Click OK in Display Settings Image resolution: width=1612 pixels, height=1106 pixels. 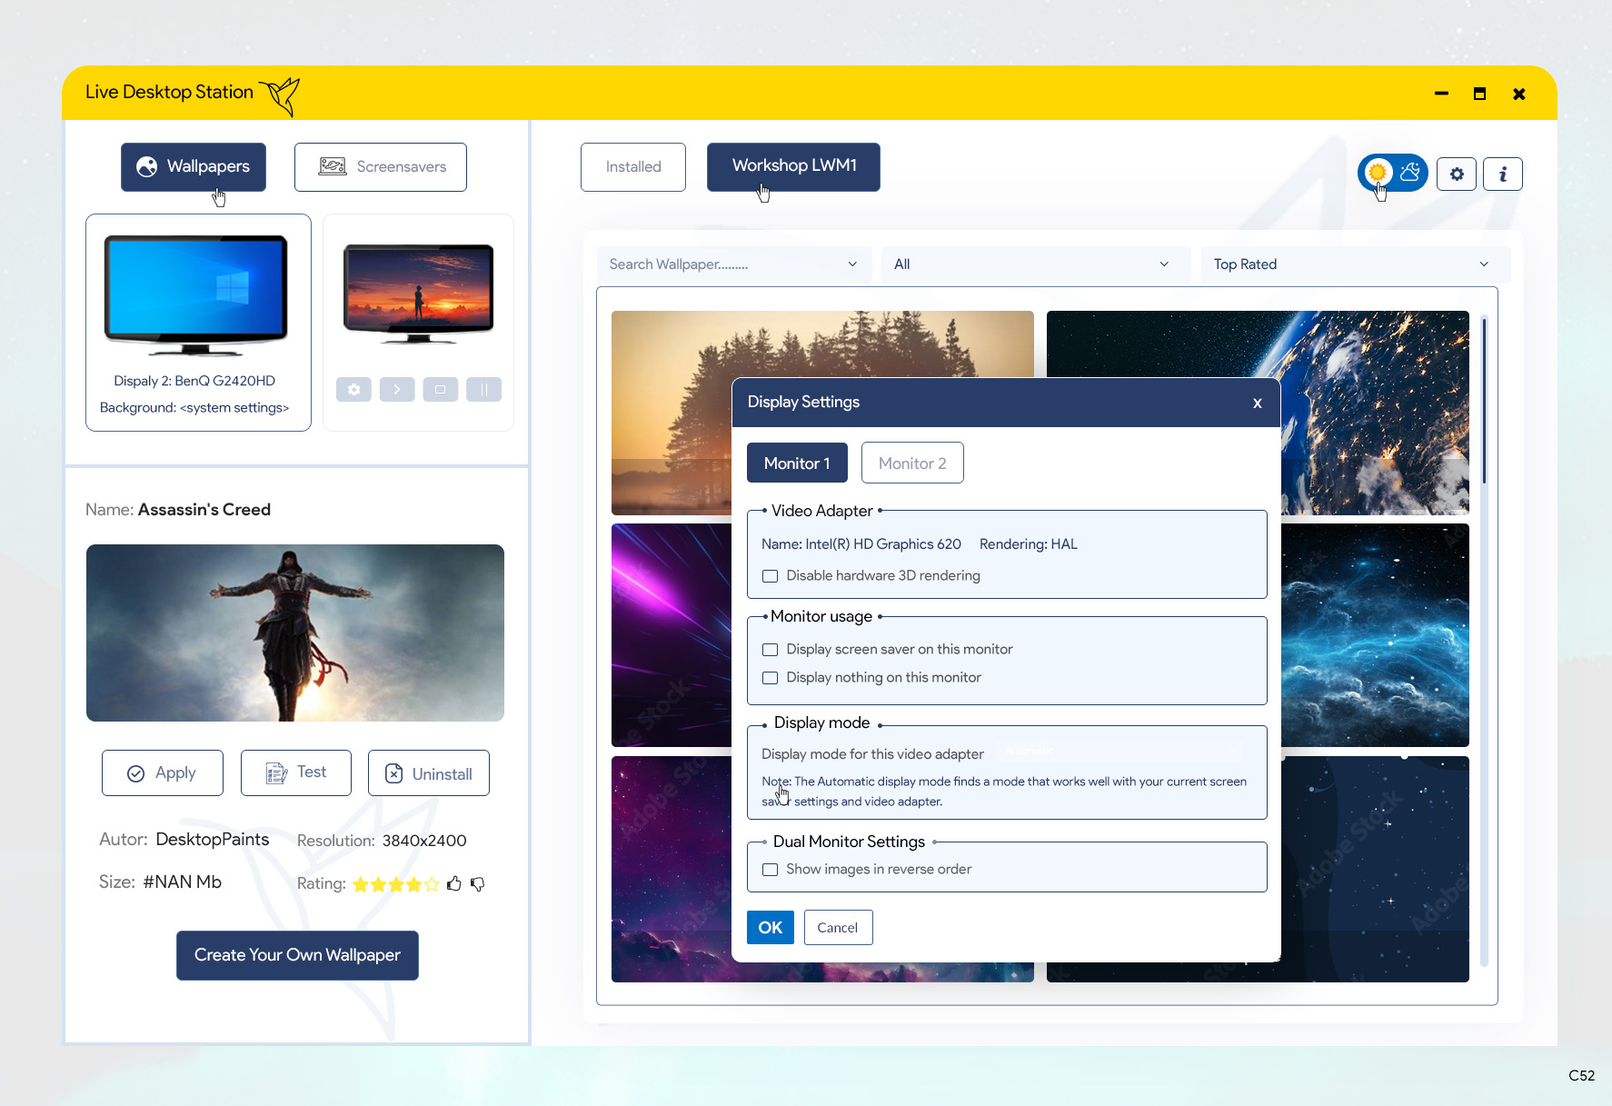(771, 928)
